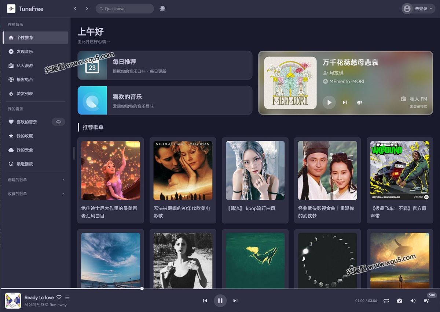The image size is (440, 312).
Task: Open the playback speed control
Action: (400, 301)
